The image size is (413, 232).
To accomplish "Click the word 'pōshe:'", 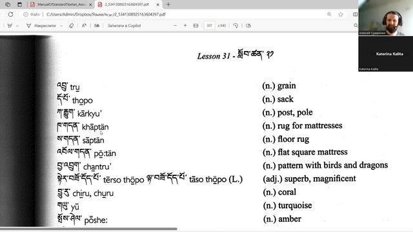I will point(96,220).
